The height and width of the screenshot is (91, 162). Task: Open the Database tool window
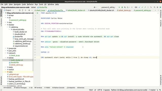click(161, 14)
